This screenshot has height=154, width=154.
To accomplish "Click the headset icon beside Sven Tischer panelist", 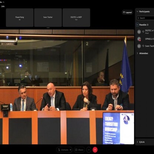I will pos(143,46).
